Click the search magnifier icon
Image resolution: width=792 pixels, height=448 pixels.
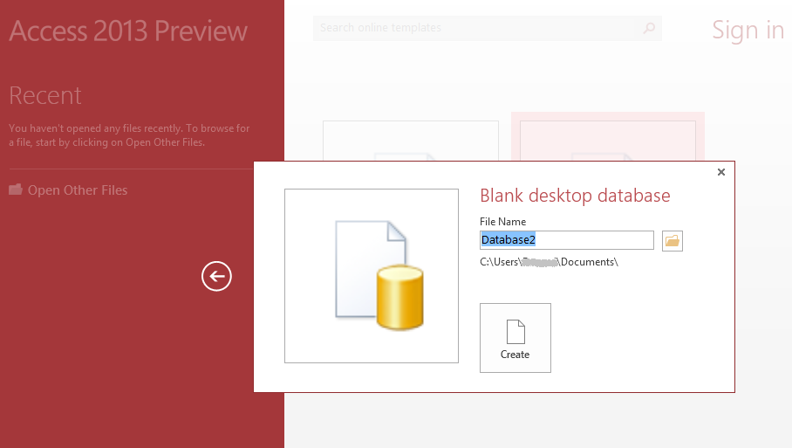[x=649, y=28]
